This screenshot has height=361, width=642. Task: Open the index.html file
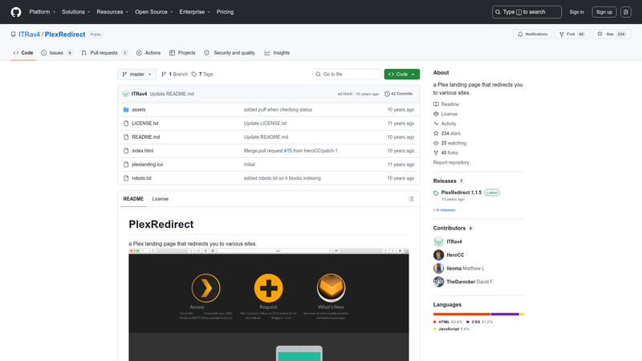coord(143,151)
